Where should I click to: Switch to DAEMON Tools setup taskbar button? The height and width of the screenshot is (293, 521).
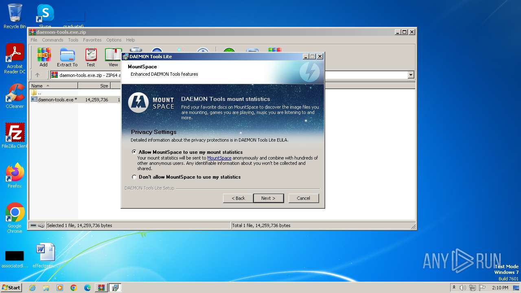tap(115, 288)
